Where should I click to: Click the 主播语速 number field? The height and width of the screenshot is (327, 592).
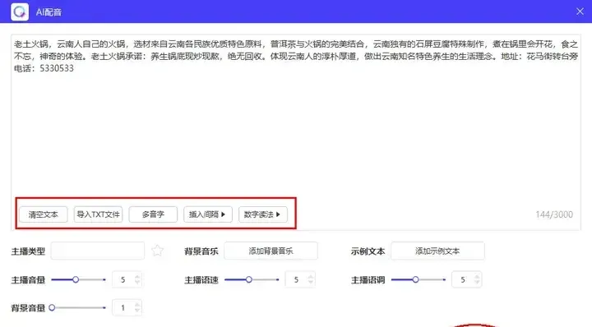click(x=301, y=279)
